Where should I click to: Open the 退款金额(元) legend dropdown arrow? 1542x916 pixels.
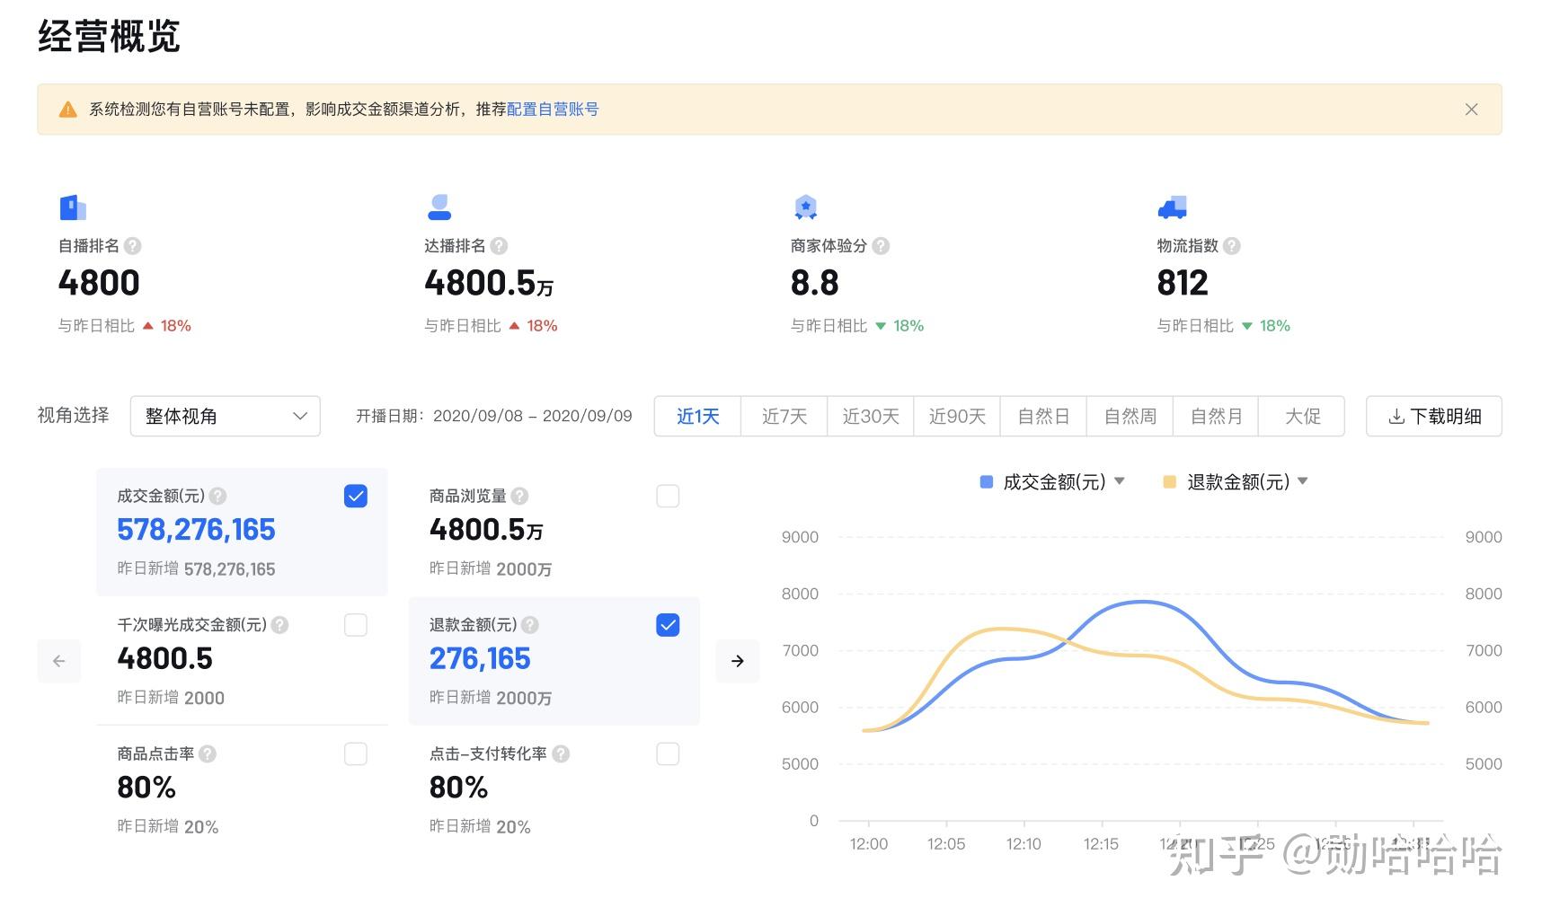[x=1303, y=481]
